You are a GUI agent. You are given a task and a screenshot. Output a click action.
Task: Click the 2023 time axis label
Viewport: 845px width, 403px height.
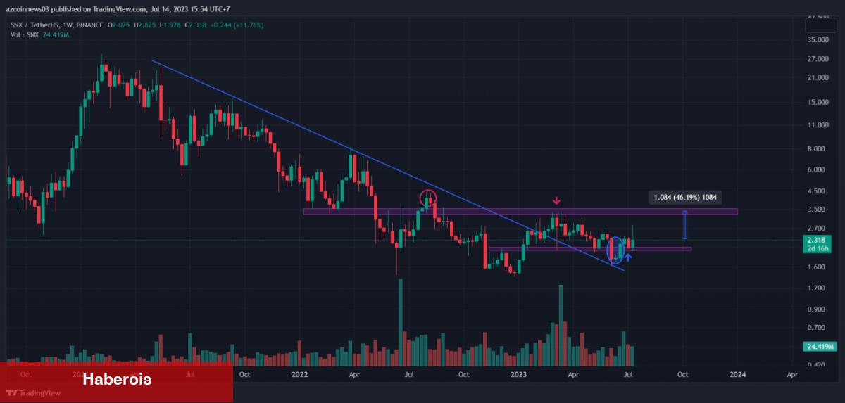519,375
